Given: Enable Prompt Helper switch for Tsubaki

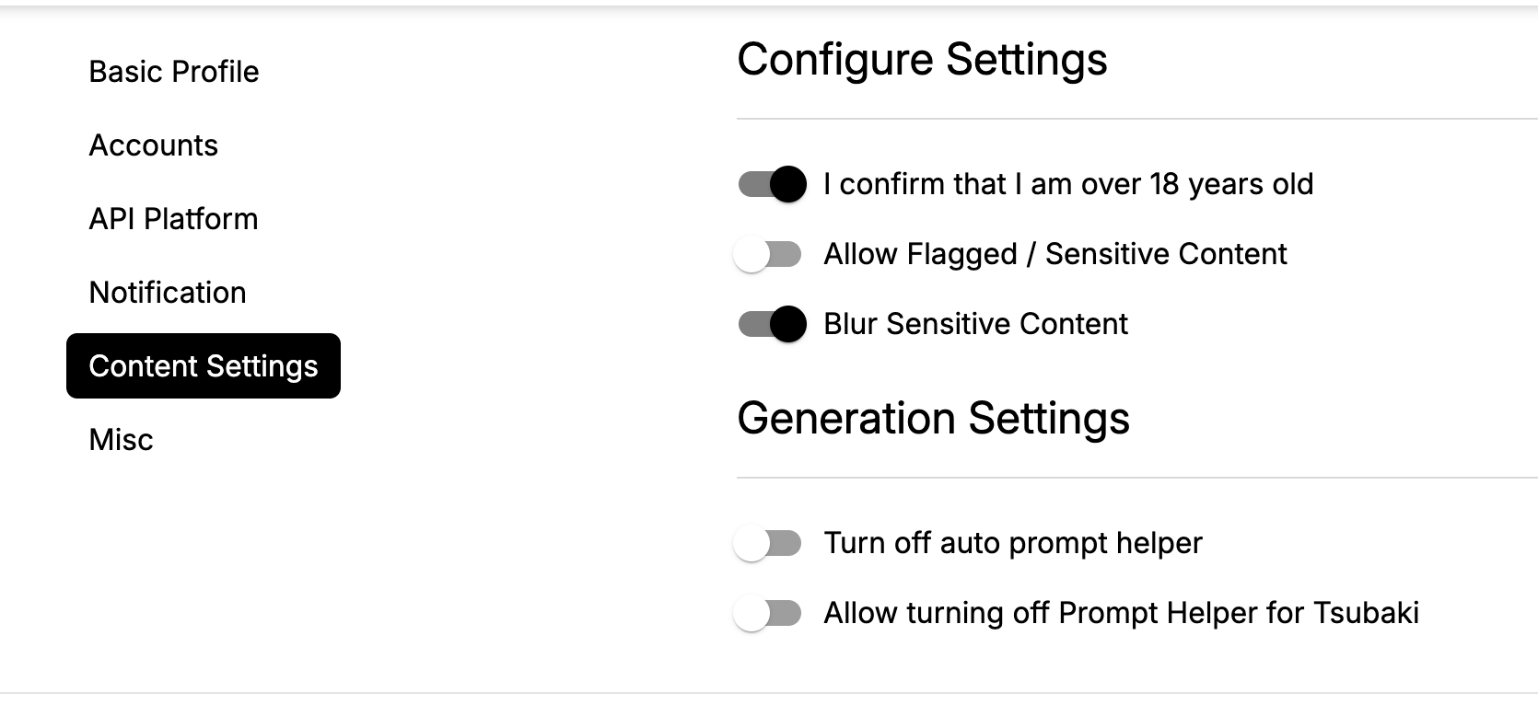Looking at the screenshot, I should point(768,613).
